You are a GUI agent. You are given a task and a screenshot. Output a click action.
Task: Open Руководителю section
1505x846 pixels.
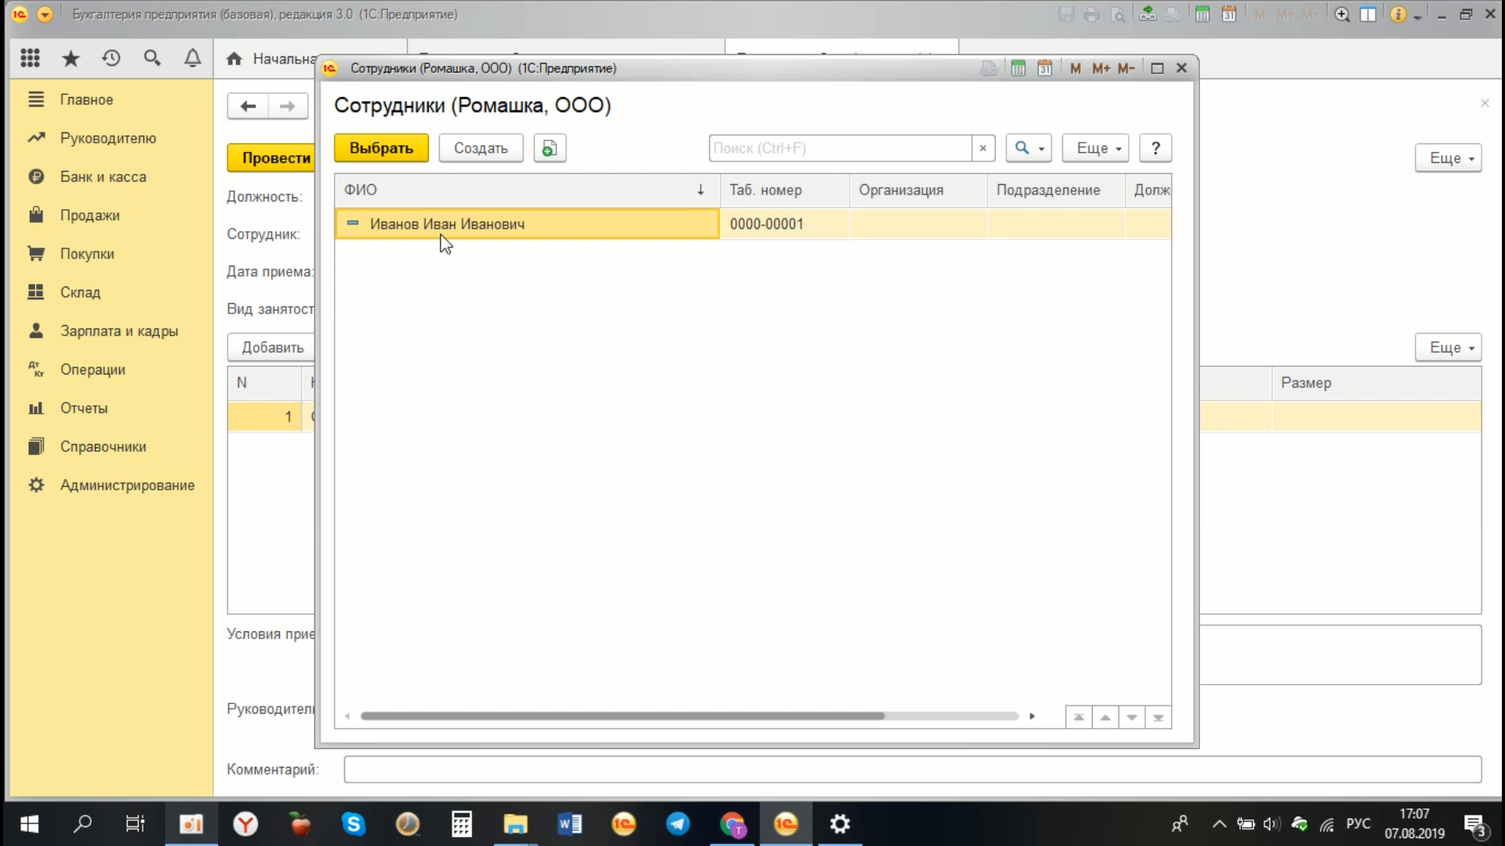tap(108, 138)
